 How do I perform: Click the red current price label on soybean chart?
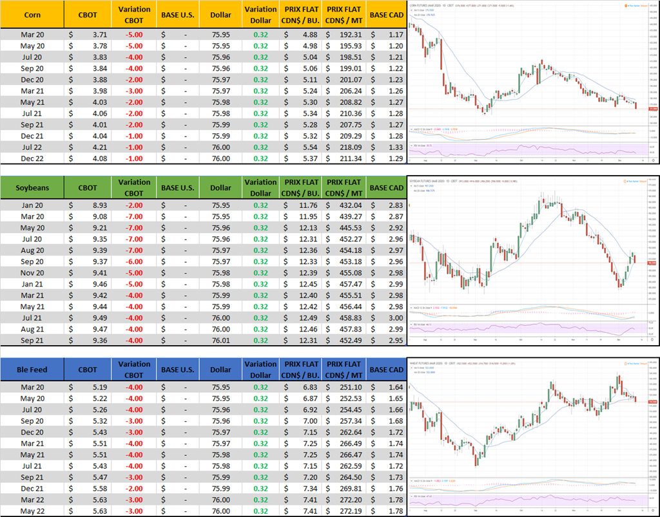tap(651, 263)
